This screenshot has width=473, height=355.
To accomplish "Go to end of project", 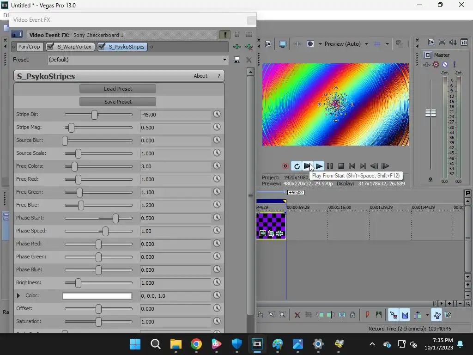I will [x=363, y=166].
